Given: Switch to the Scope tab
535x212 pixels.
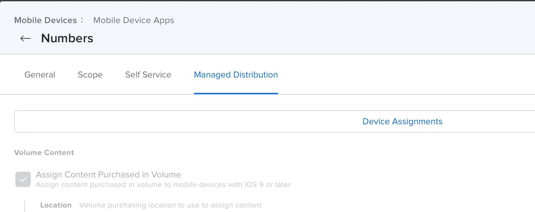Looking at the screenshot, I should (x=90, y=75).
